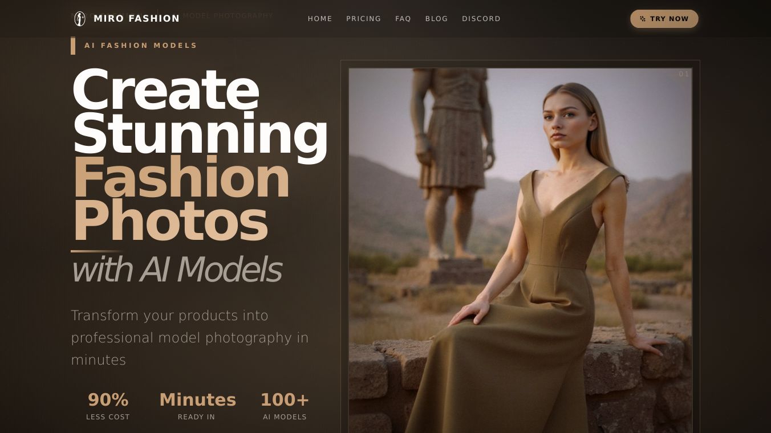Click the "LESS COST" label
771x433 pixels.
[x=108, y=417]
